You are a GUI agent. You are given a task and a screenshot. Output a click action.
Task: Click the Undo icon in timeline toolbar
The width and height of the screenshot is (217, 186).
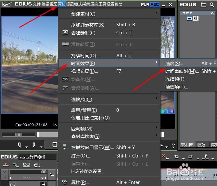pyautogui.click(x=176, y=157)
